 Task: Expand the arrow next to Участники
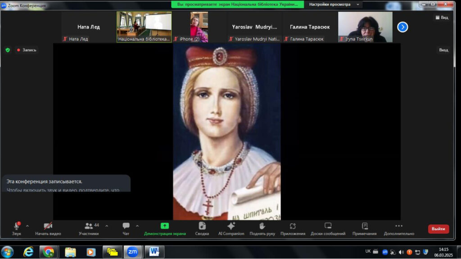107,226
